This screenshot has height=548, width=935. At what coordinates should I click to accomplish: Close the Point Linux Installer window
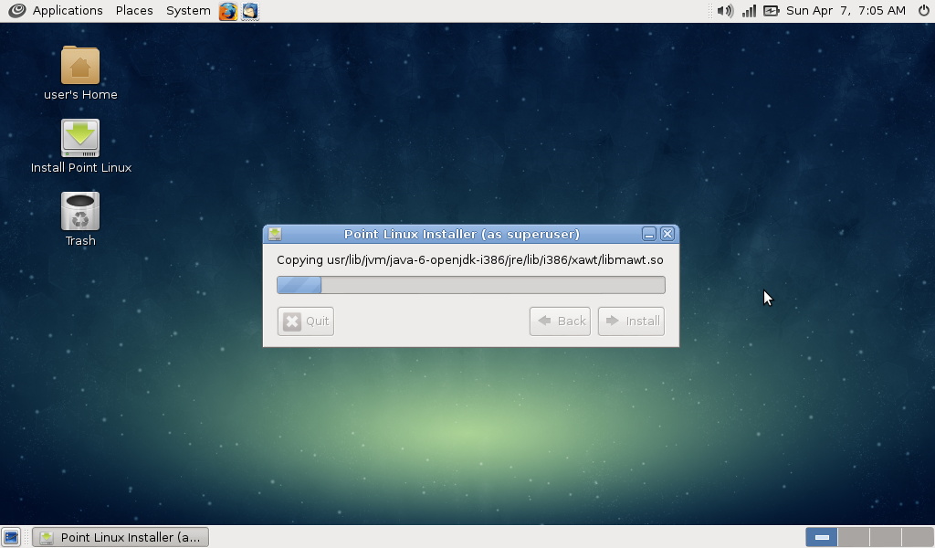pos(667,235)
